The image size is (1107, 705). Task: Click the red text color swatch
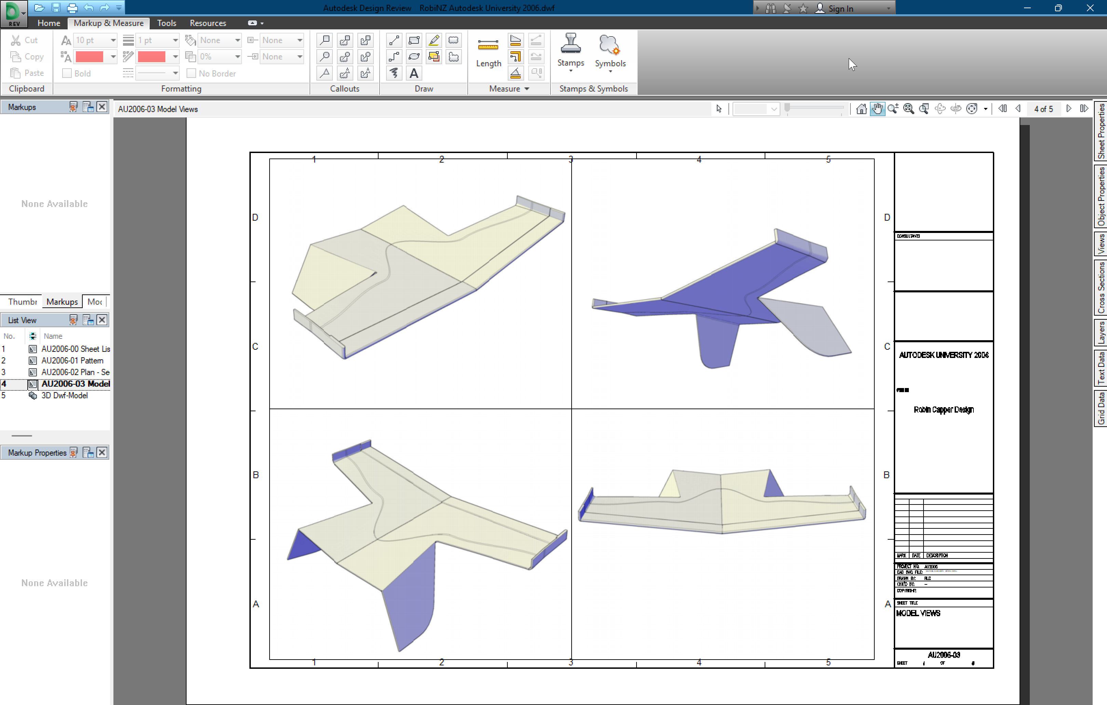[x=89, y=57]
